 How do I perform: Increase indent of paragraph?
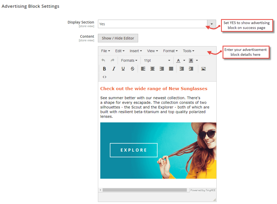point(191,69)
